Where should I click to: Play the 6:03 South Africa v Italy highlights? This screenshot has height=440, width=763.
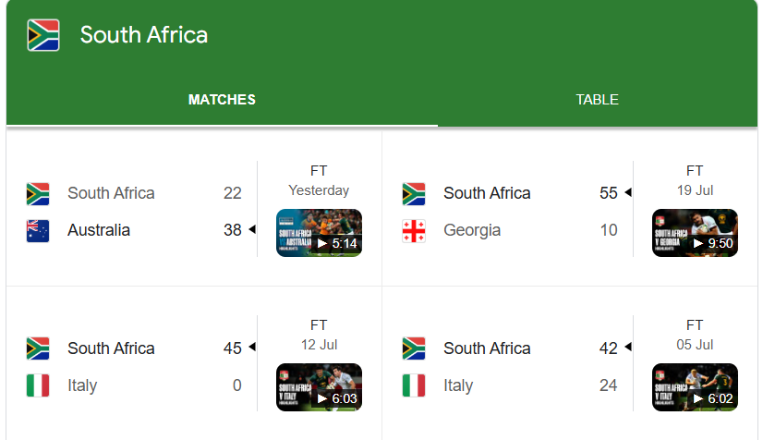(319, 387)
